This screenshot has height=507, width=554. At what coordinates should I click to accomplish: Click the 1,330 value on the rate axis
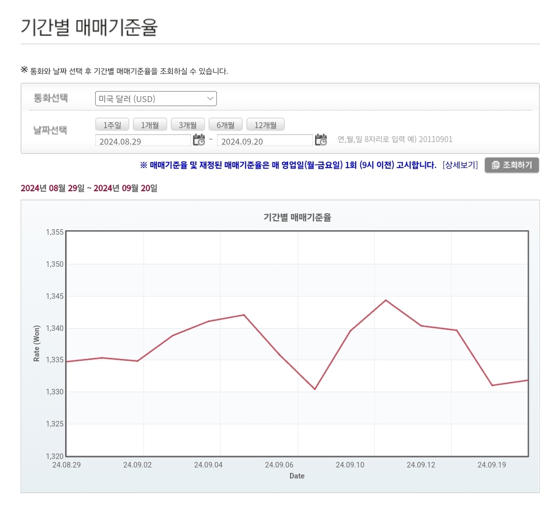(55, 392)
